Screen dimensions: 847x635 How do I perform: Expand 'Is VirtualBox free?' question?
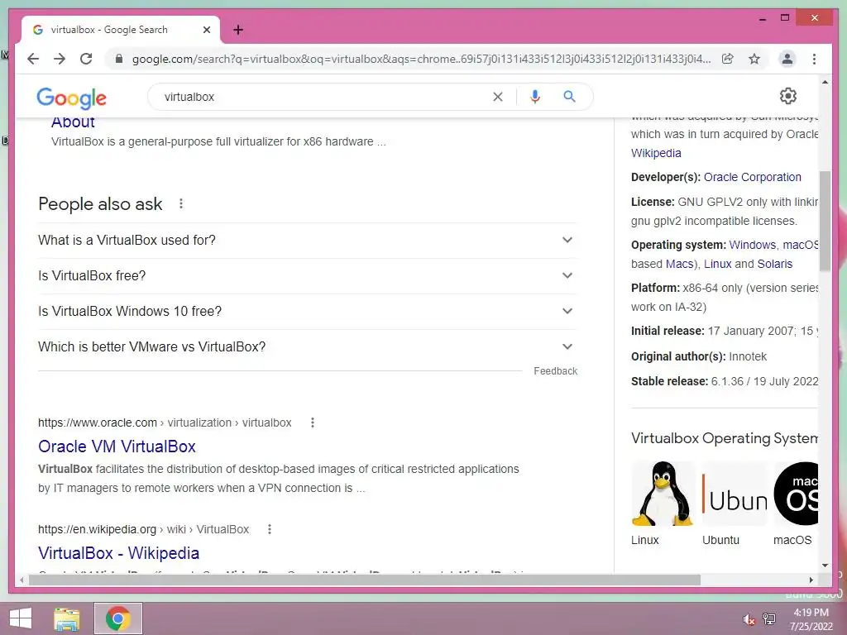[307, 276]
